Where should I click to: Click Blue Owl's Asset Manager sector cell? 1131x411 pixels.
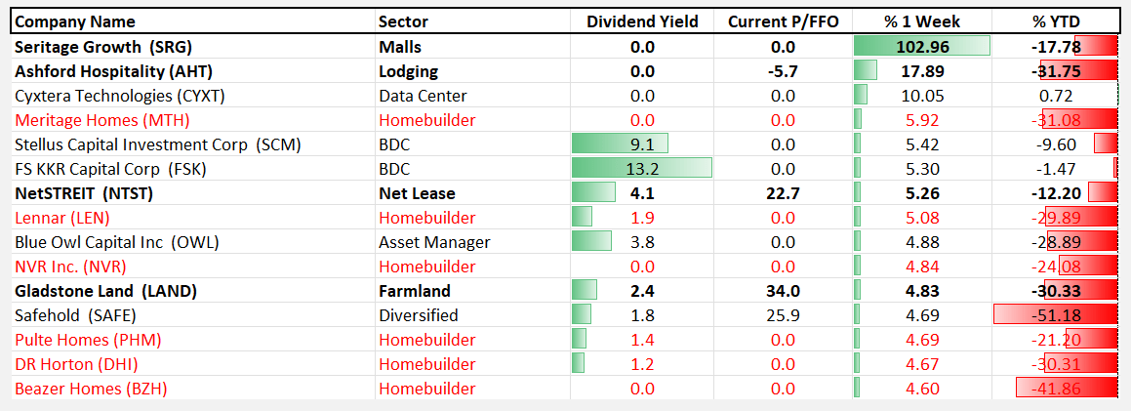point(434,242)
